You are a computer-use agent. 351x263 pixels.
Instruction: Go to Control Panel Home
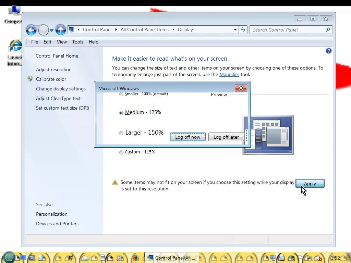point(57,56)
